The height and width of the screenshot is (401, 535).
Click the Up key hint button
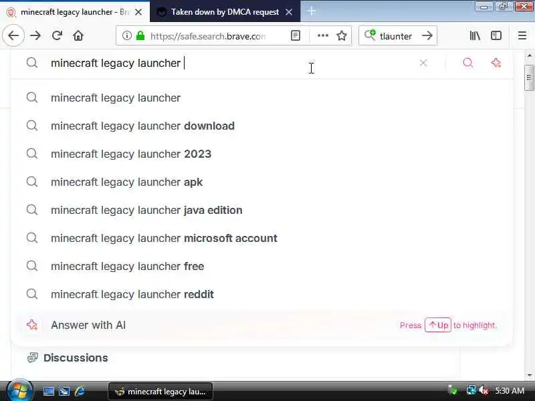[438, 325]
